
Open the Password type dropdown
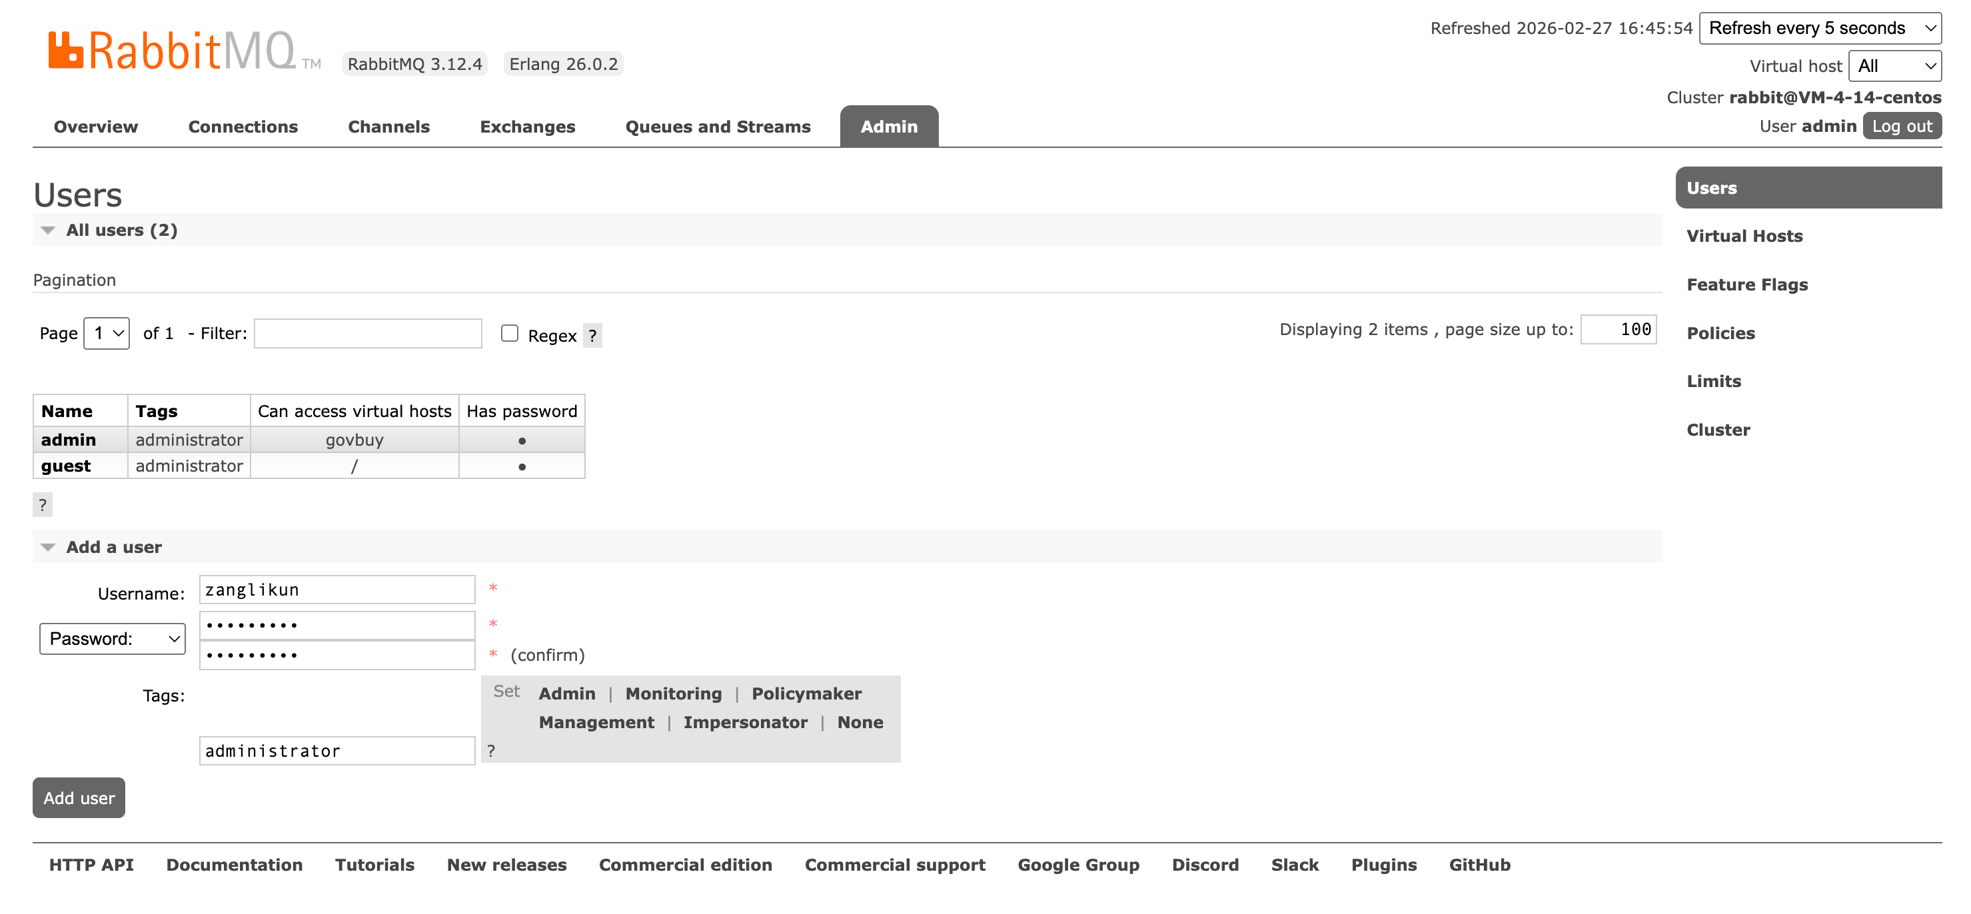click(113, 639)
